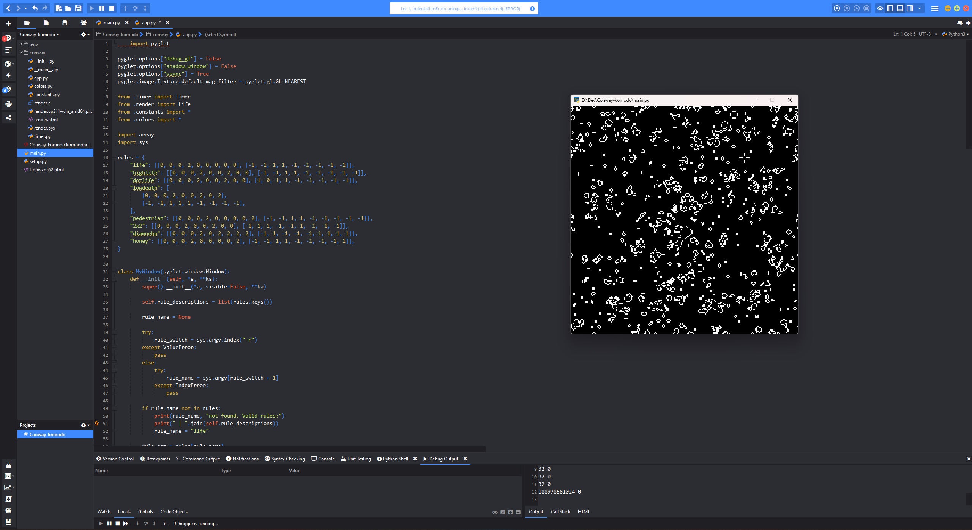Toggle Focus Mode with the eye icon
This screenshot has width=972, height=530.
point(880,8)
